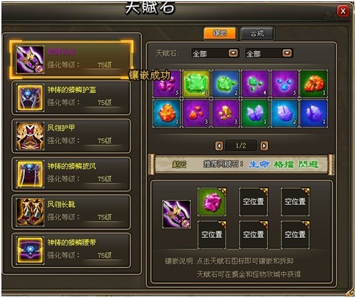The width and height of the screenshot is (356, 298).
Task: Click the weapon icon in the socket panel
Action: pos(176,214)
